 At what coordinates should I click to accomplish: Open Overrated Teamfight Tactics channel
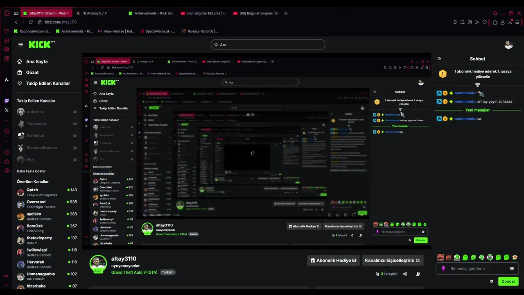47,204
